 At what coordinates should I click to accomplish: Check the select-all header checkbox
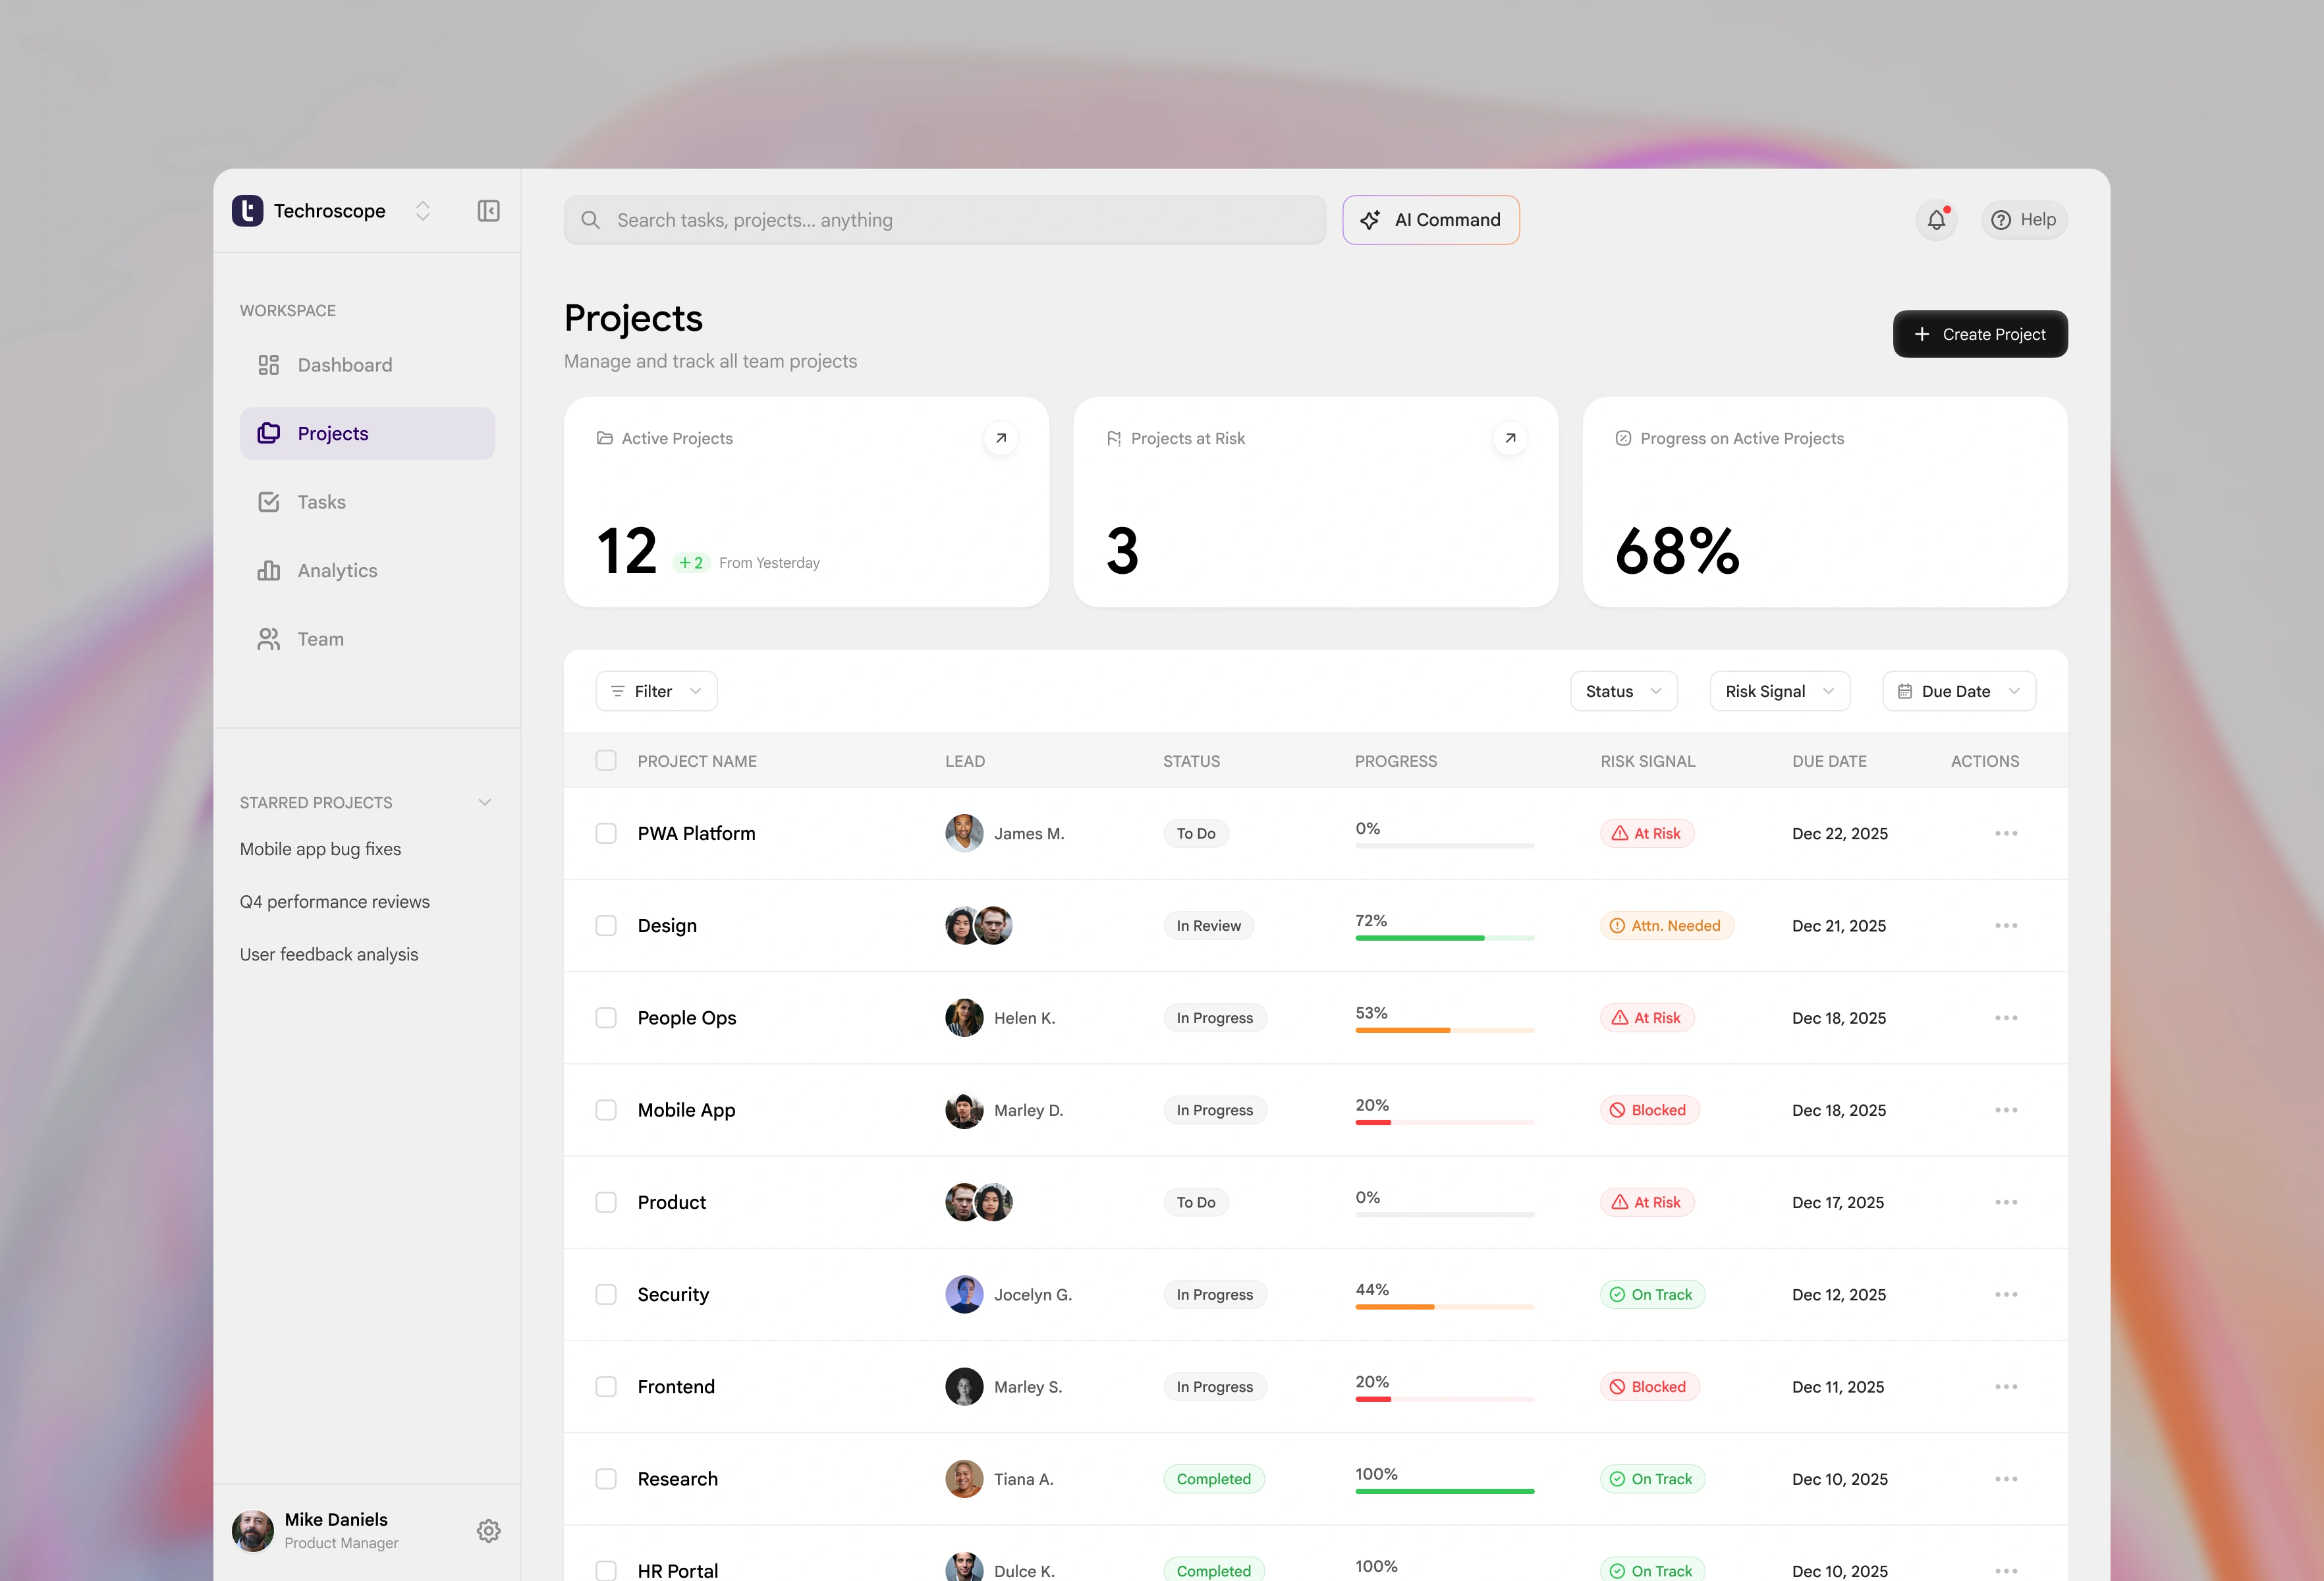(606, 761)
